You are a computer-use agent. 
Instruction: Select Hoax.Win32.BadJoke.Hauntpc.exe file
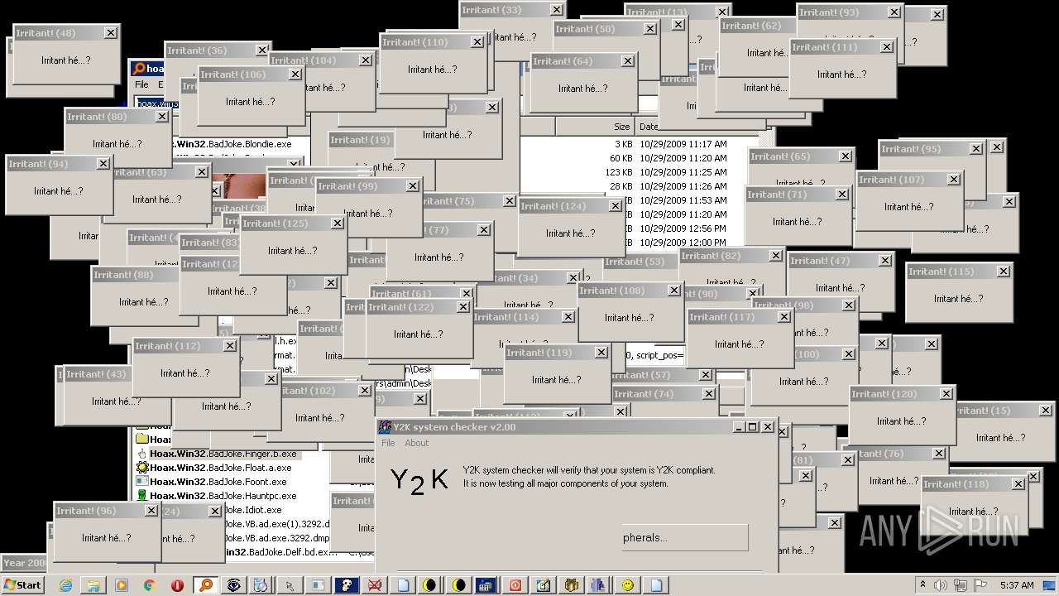pyautogui.click(x=223, y=496)
